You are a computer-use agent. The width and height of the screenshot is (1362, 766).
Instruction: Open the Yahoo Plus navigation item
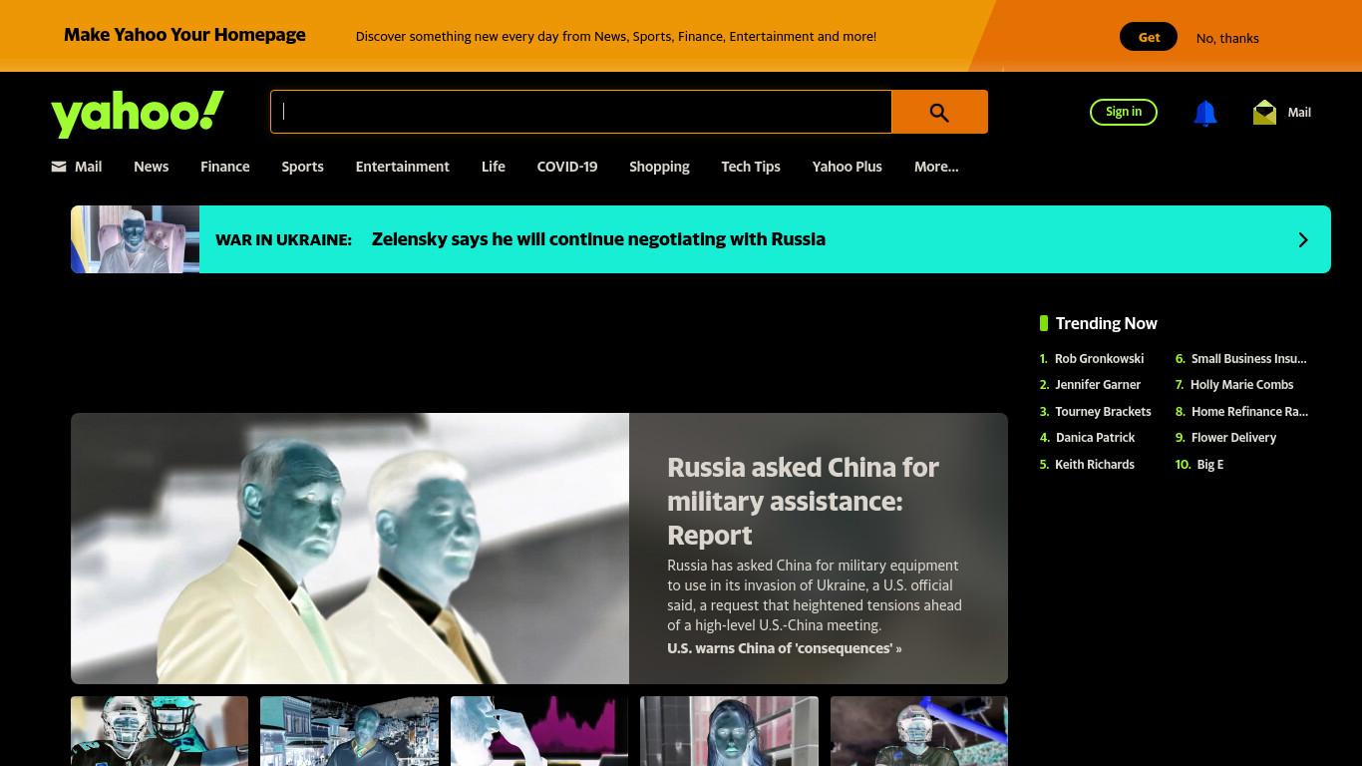coord(848,167)
